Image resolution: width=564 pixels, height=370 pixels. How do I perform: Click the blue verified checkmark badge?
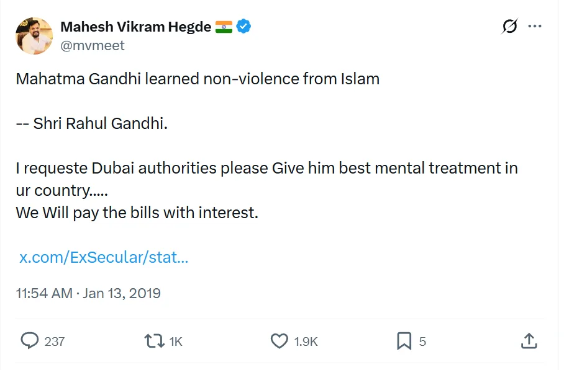click(x=243, y=27)
